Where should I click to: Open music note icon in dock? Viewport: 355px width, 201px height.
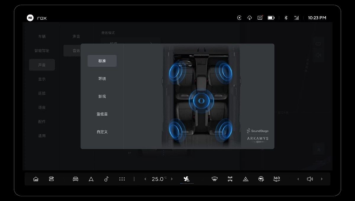coord(106,179)
